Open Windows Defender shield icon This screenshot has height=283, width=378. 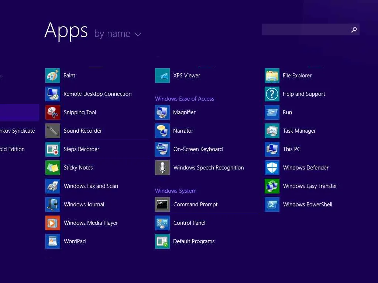click(x=272, y=168)
